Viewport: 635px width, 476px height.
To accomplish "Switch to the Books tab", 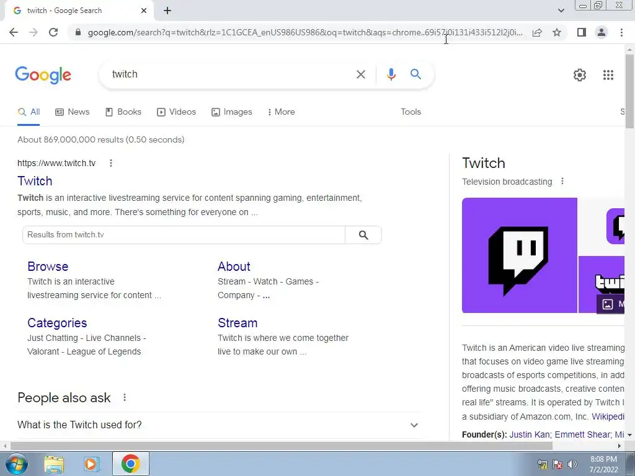I will tap(123, 112).
